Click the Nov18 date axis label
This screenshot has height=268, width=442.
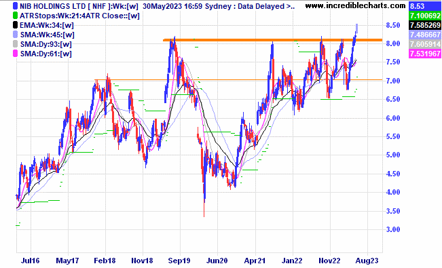click(x=142, y=261)
